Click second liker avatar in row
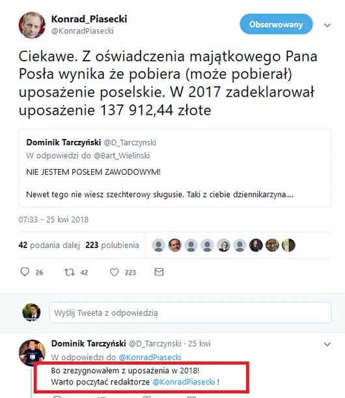 point(175,245)
